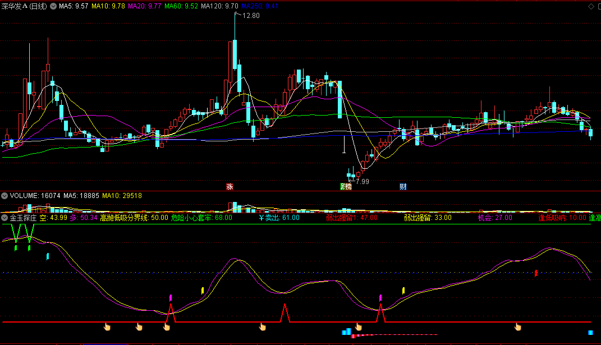Viewport: 601px width, 345px height.
Task: Click the leftmost hand signal icon
Action: (107, 326)
